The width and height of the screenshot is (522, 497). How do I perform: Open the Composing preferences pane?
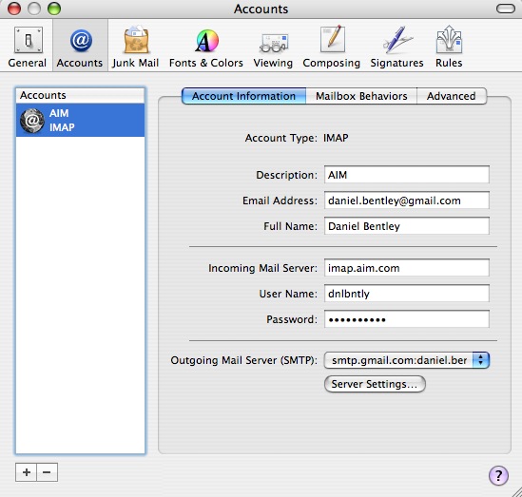click(x=332, y=47)
